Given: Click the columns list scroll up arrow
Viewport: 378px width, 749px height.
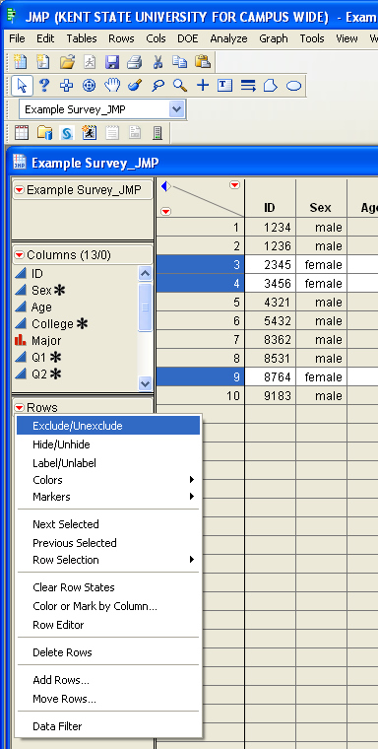Looking at the screenshot, I should click(x=145, y=273).
